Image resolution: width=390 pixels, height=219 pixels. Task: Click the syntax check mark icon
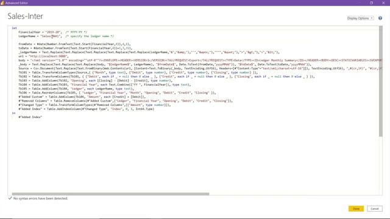coord(10,198)
